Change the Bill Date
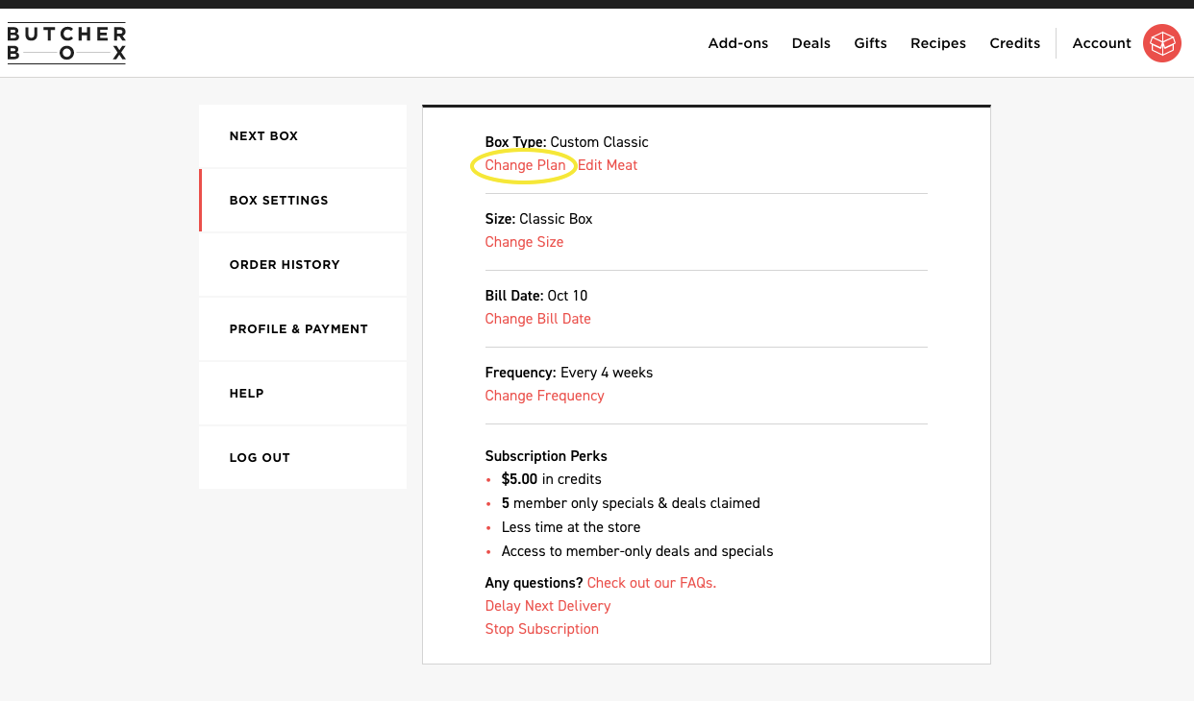This screenshot has height=701, width=1194. (x=537, y=319)
